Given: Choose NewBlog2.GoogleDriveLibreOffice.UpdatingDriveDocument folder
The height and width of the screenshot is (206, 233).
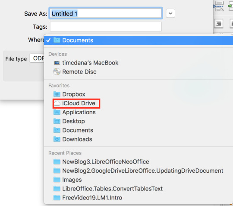Looking at the screenshot, I should tap(139, 171).
